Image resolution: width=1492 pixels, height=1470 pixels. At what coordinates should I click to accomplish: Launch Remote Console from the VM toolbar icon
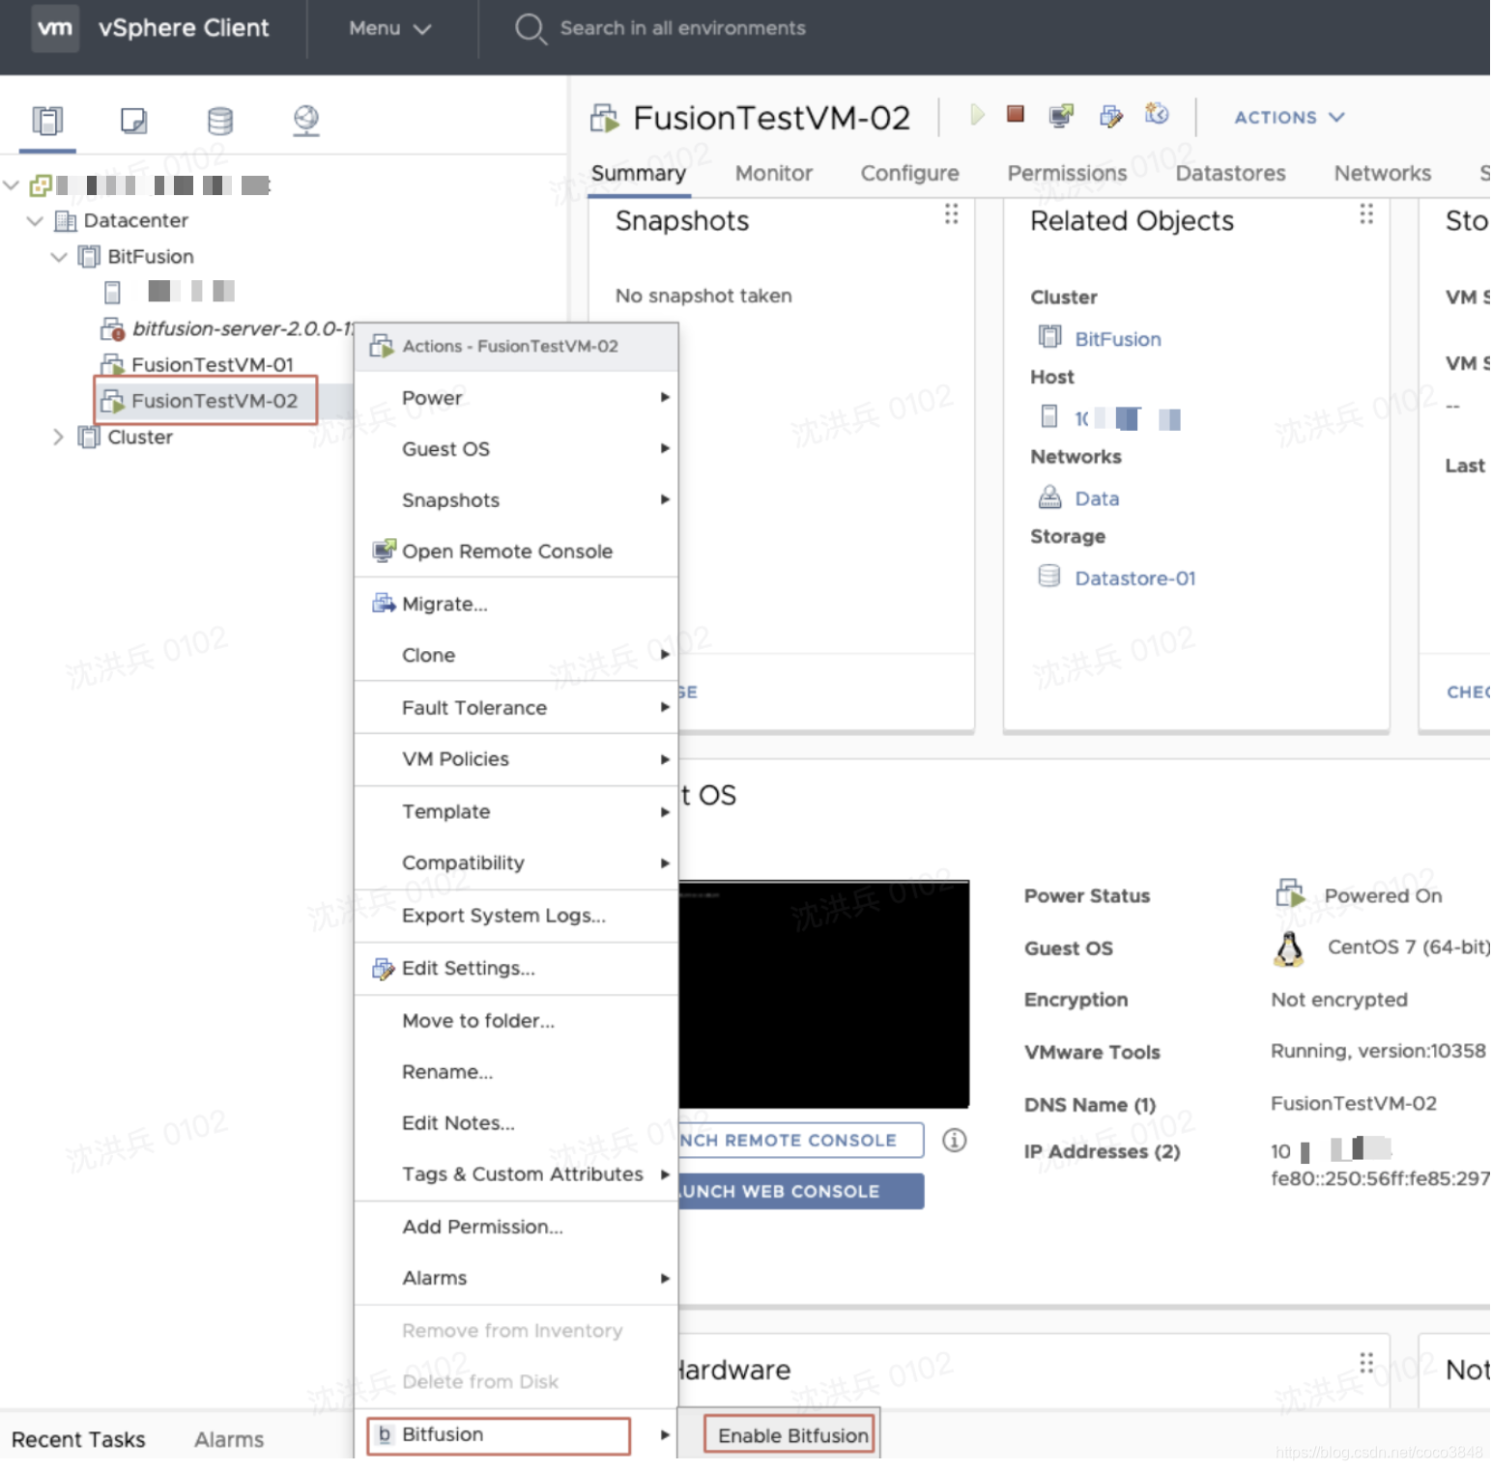point(1060,115)
